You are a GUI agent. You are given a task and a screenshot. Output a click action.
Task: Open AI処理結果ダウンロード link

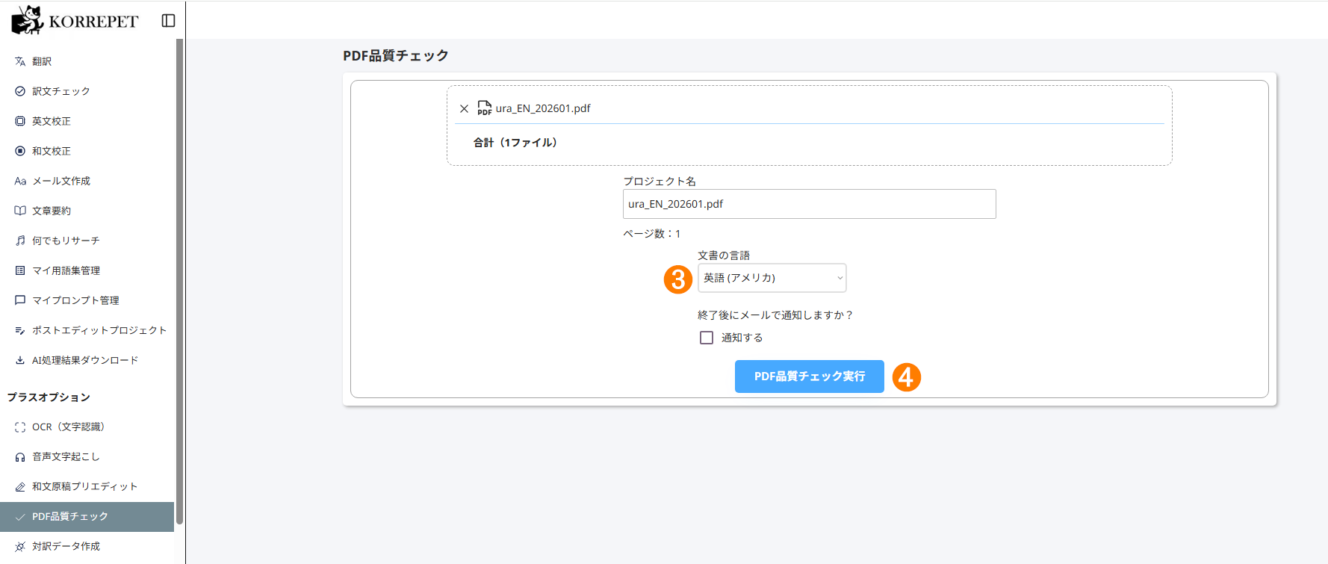87,360
